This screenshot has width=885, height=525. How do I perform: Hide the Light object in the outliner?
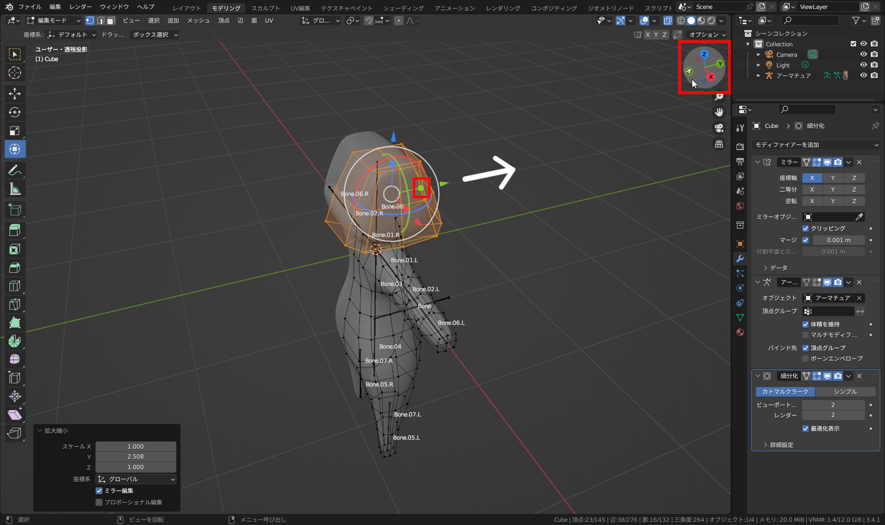[x=863, y=65]
